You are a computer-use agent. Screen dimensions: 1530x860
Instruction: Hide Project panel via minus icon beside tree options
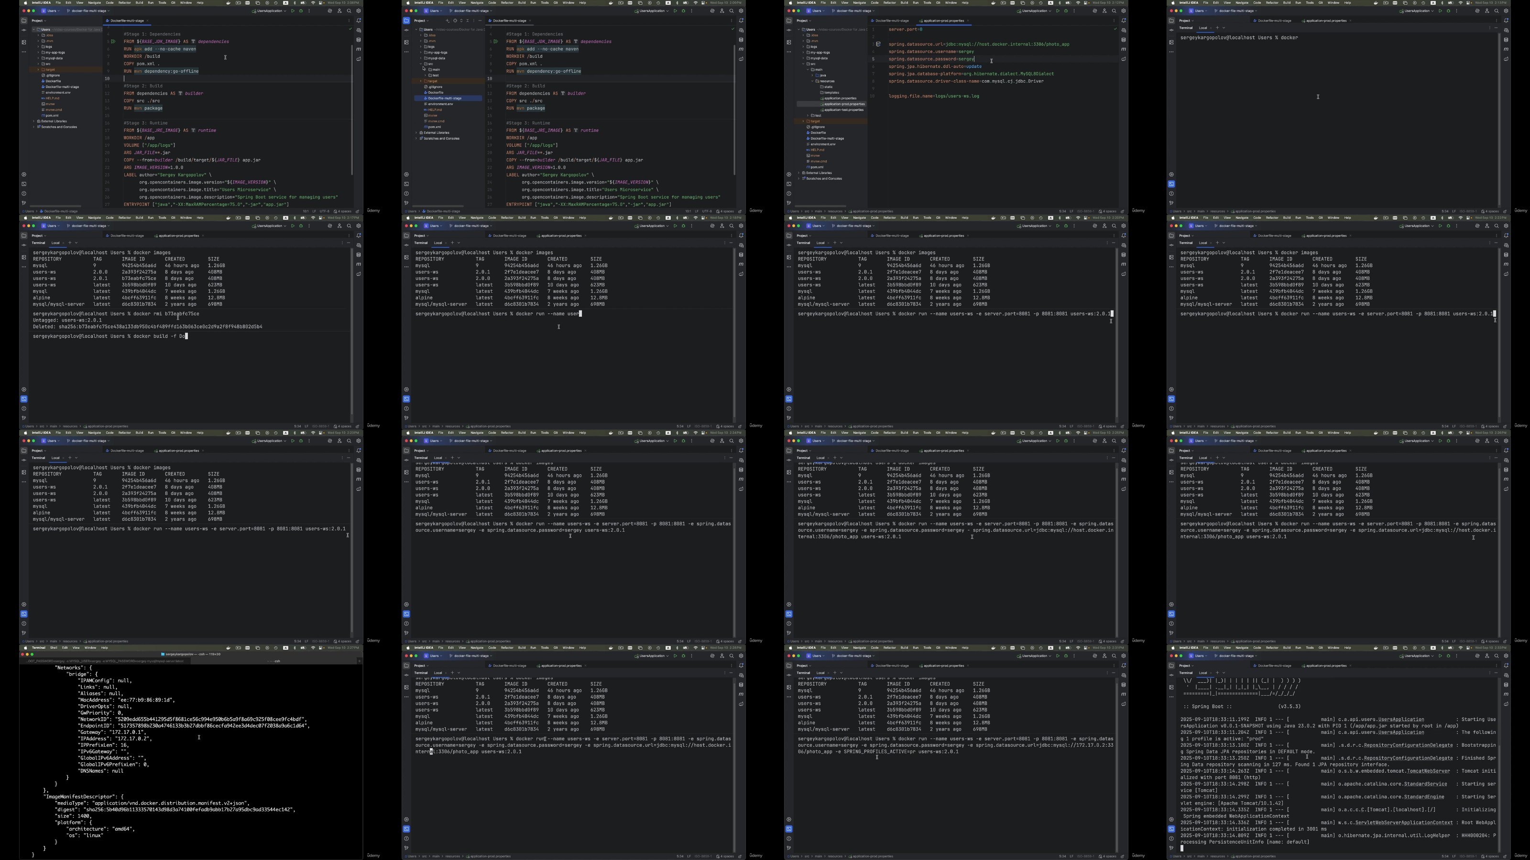[x=481, y=21]
